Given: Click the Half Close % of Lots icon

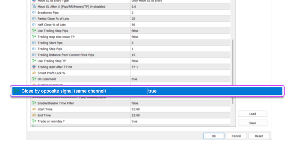Looking at the screenshot, I should coord(34,25).
